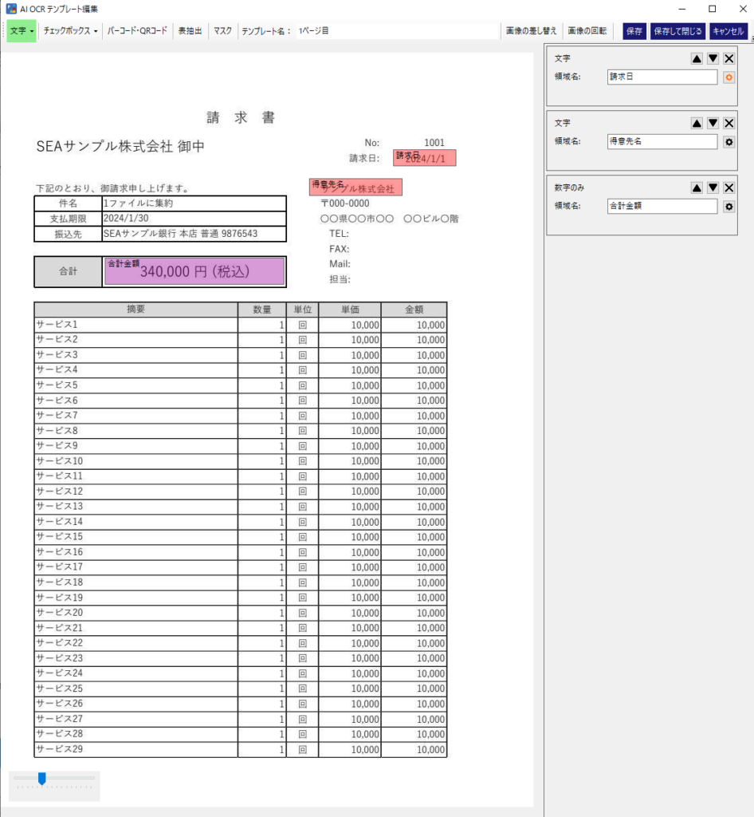
Task: Edit the 得意先名 area name field
Action: 662,142
